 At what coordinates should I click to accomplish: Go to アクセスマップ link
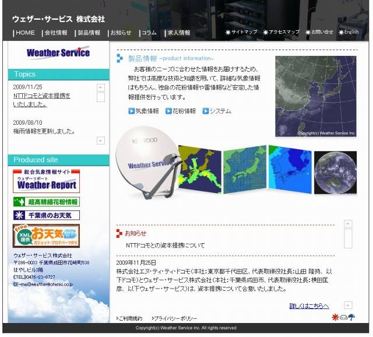click(x=284, y=32)
